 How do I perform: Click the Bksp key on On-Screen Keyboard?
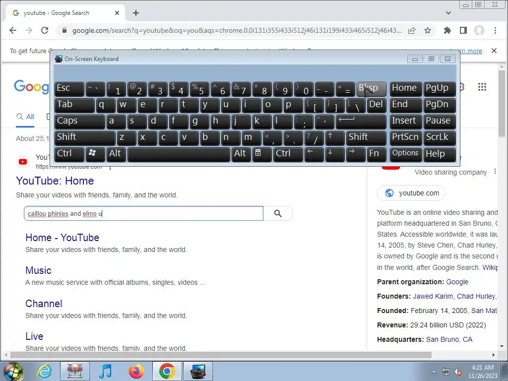[x=371, y=89]
